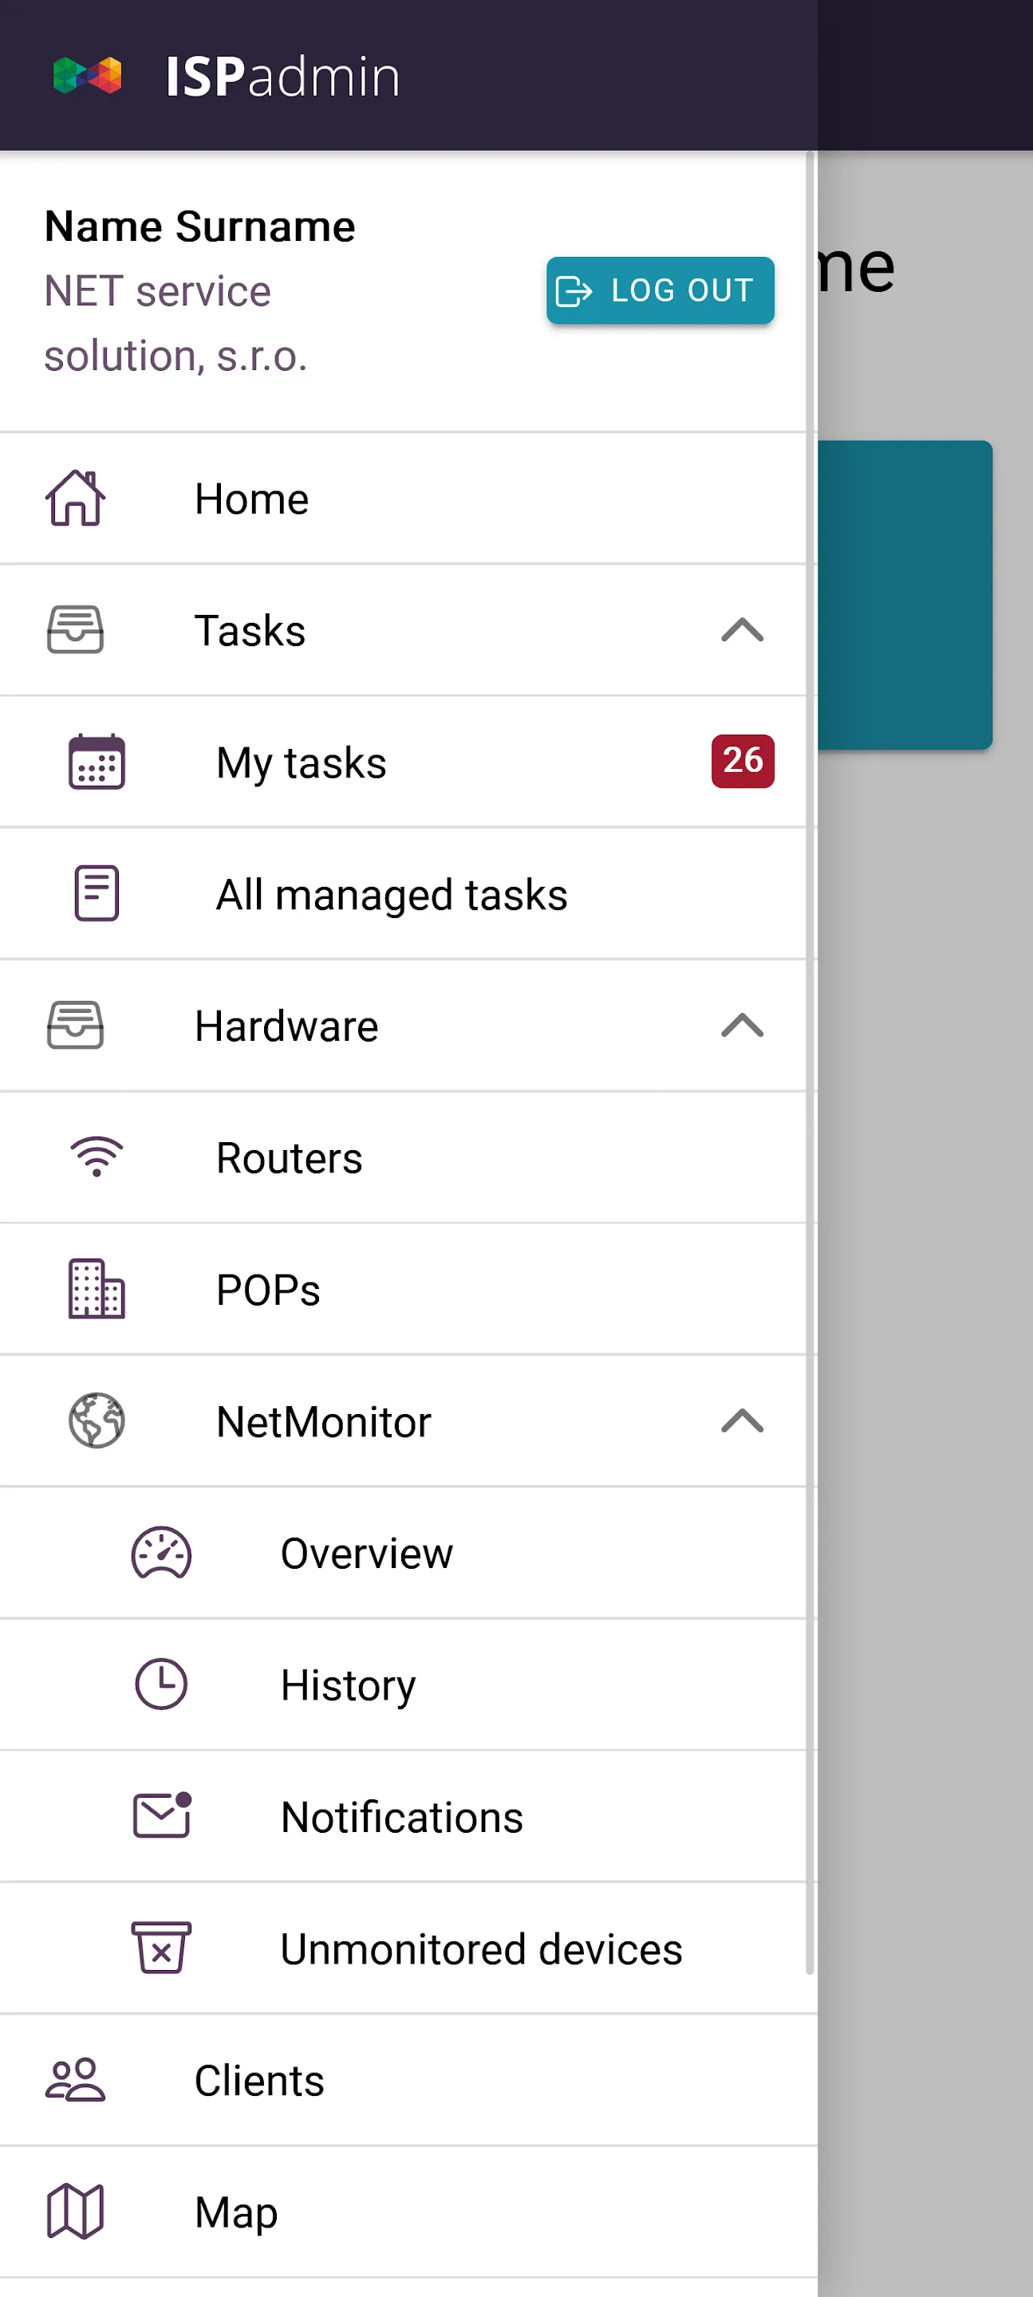Collapse the Hardware section chevron
The width and height of the screenshot is (1033, 2297).
point(742,1026)
